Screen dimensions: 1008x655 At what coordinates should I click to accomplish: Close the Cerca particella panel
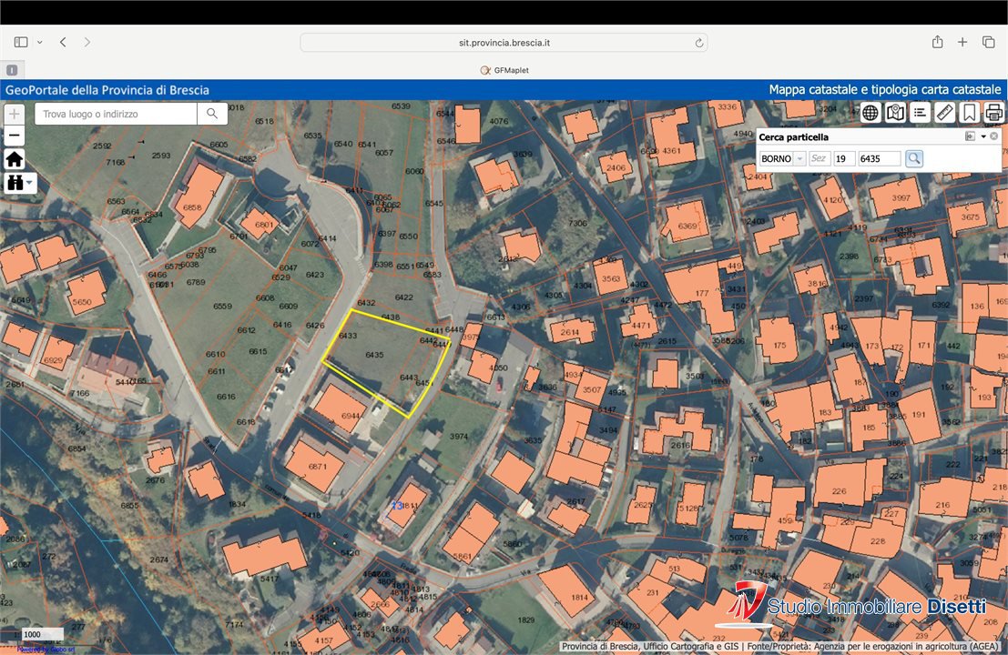coord(994,136)
